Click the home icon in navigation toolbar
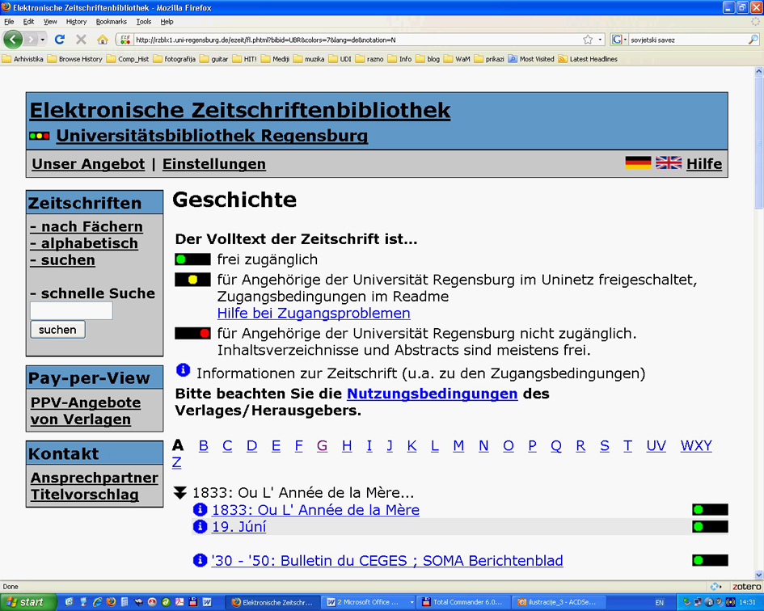Screen dimensions: 764x611 click(103, 40)
